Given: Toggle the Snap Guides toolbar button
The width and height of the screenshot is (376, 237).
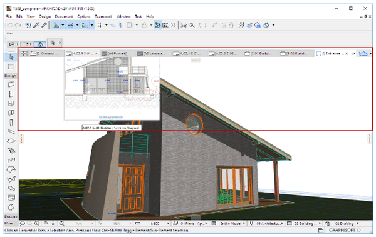Looking at the screenshot, I should tap(70, 25).
